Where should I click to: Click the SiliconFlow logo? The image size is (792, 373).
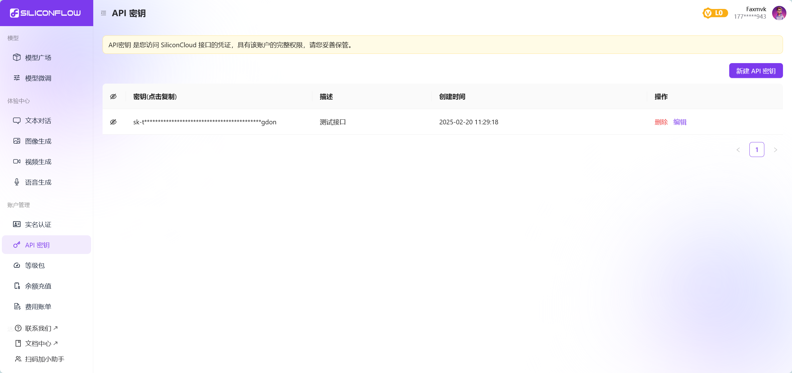click(x=45, y=13)
